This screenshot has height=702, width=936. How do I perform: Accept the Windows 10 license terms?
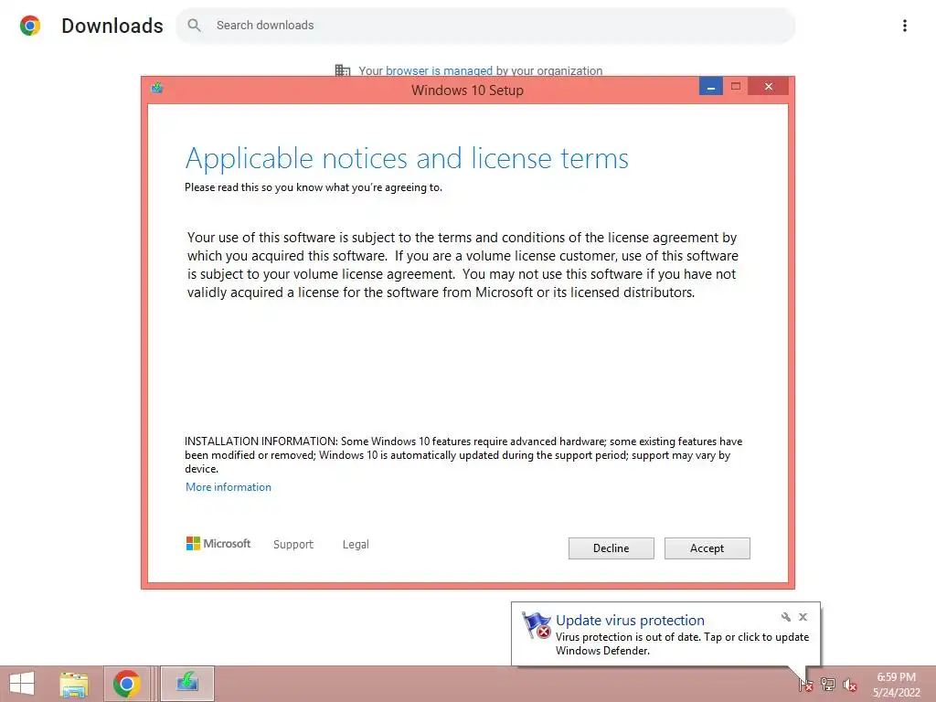pyautogui.click(x=707, y=548)
